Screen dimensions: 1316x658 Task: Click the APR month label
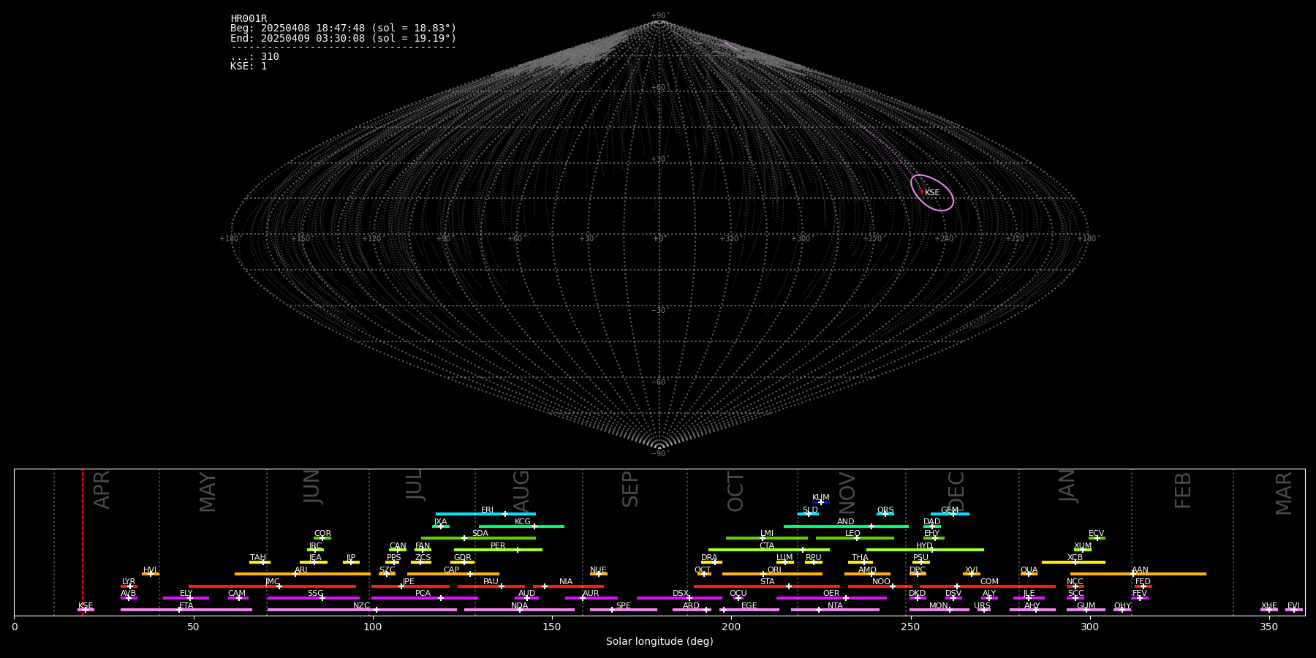[x=102, y=490]
